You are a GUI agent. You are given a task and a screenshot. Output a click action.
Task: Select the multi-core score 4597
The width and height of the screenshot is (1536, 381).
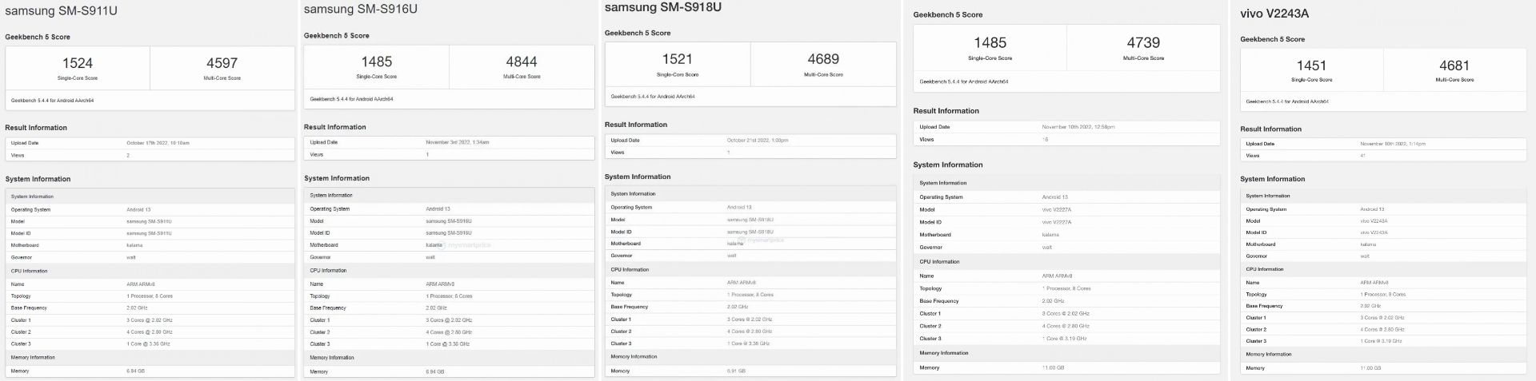[222, 63]
